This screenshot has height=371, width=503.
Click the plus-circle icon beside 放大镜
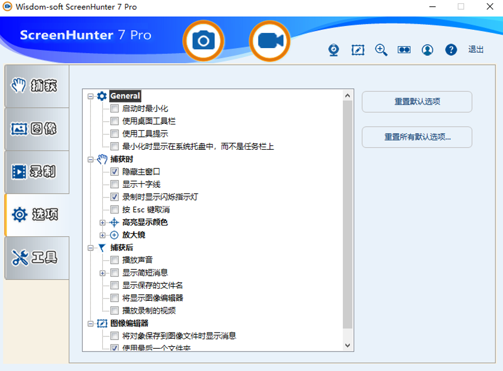(114, 235)
